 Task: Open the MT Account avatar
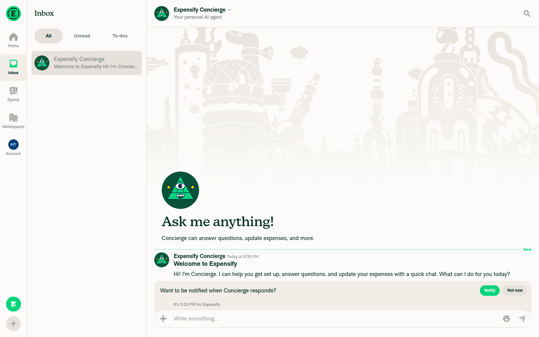pyautogui.click(x=13, y=145)
